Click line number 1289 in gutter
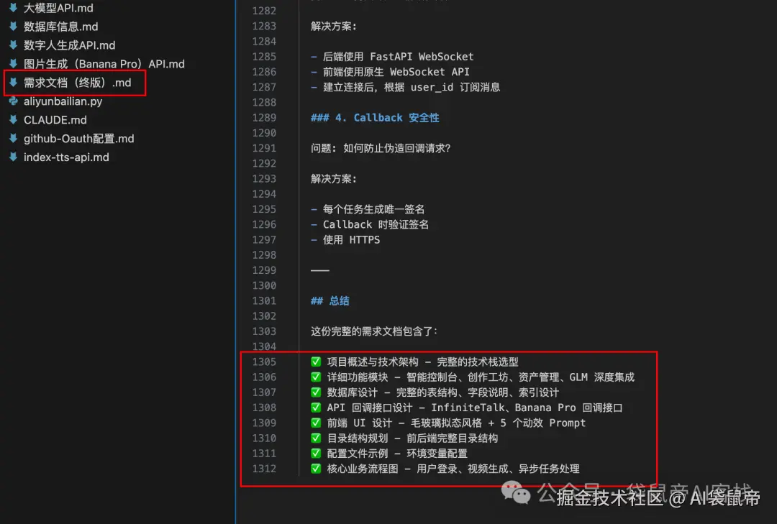Image resolution: width=777 pixels, height=524 pixels. click(264, 118)
